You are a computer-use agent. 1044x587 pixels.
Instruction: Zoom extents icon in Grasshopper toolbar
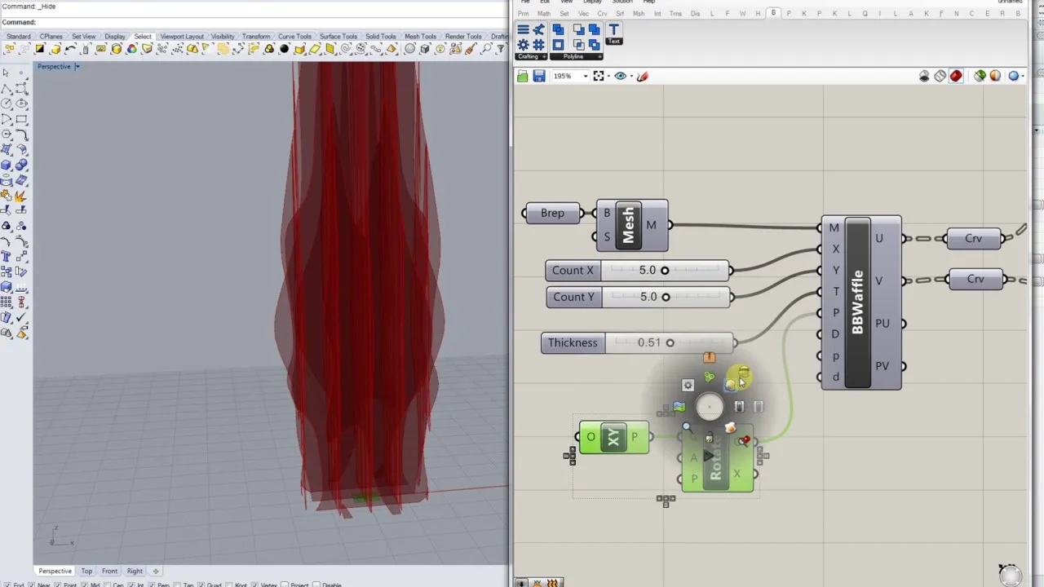click(599, 76)
